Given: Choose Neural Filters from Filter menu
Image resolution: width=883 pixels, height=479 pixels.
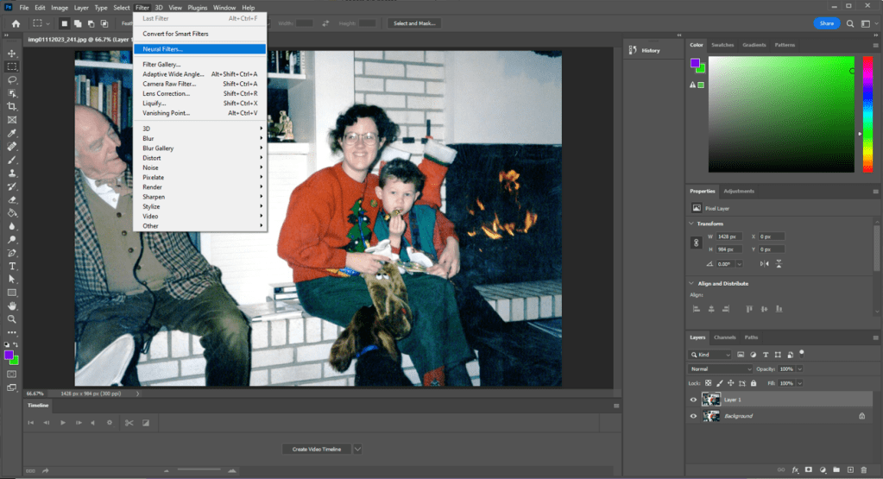Looking at the screenshot, I should 162,49.
